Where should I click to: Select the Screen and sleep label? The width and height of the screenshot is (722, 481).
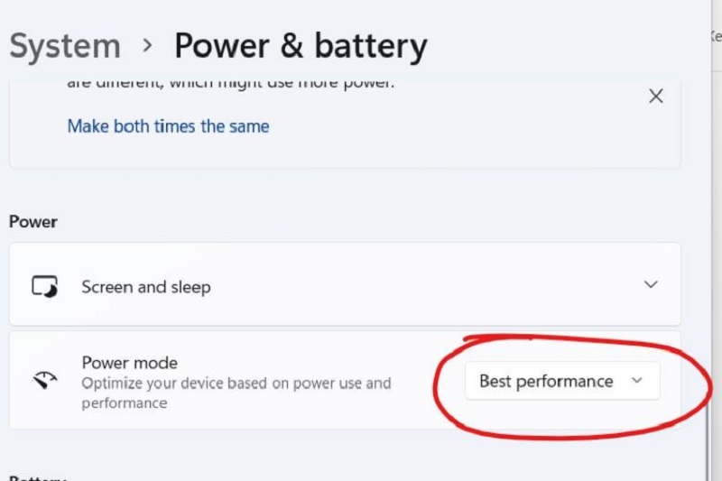coord(146,287)
